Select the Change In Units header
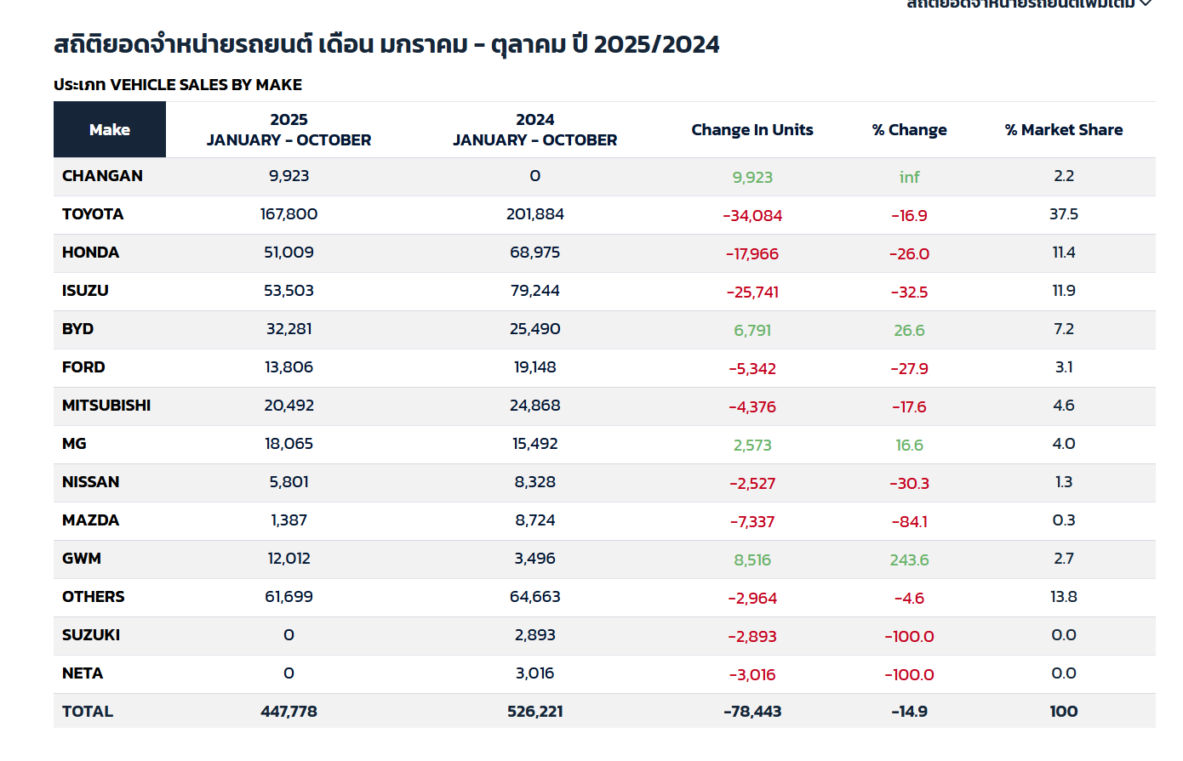The image size is (1183, 761). pyautogui.click(x=752, y=129)
